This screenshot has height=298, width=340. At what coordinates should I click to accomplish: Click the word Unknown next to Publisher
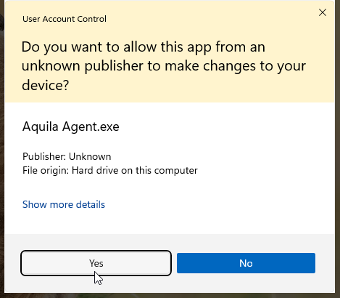coord(90,156)
